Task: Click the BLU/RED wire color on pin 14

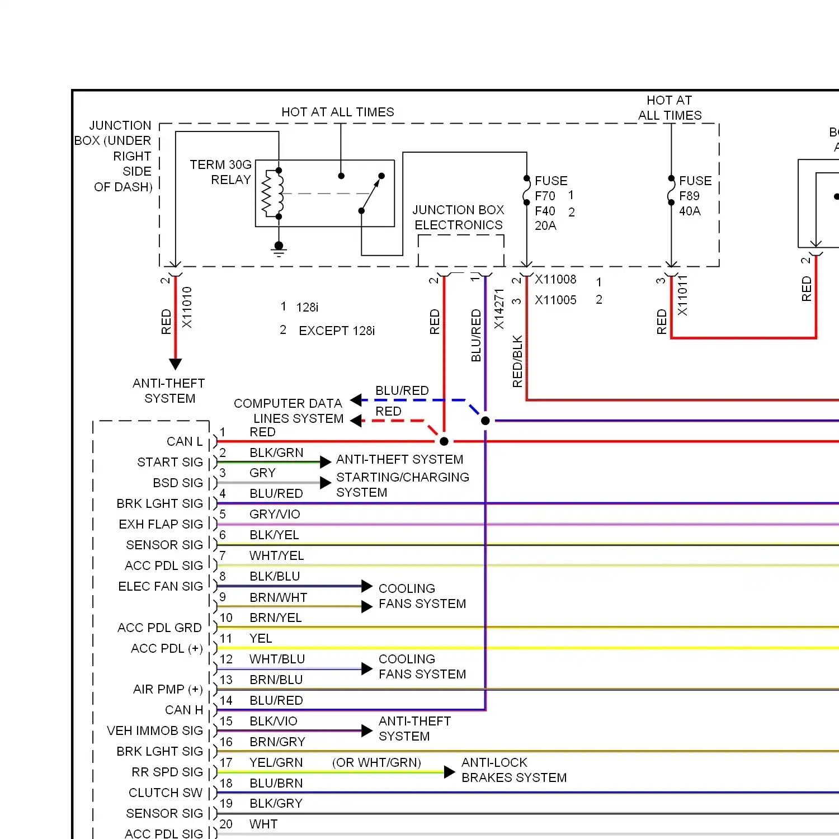Action: 276,701
